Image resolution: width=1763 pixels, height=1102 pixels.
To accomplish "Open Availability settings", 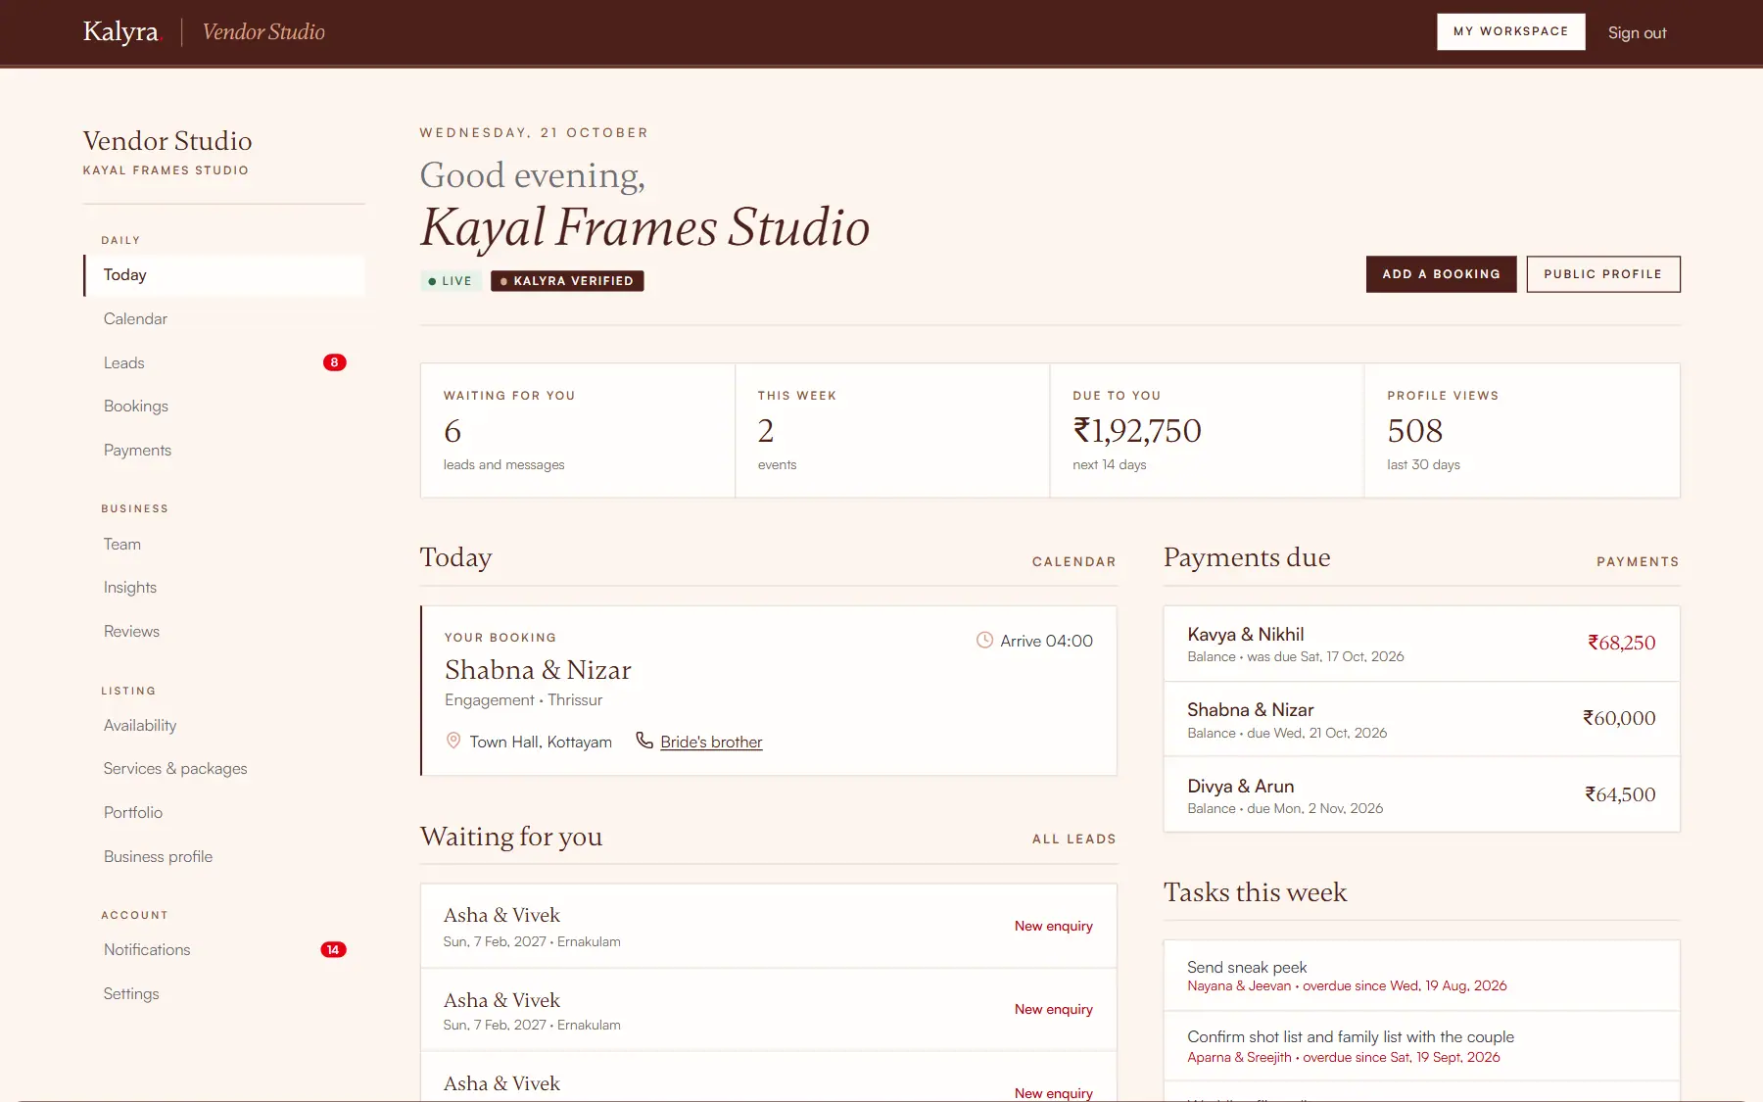I will [224, 726].
